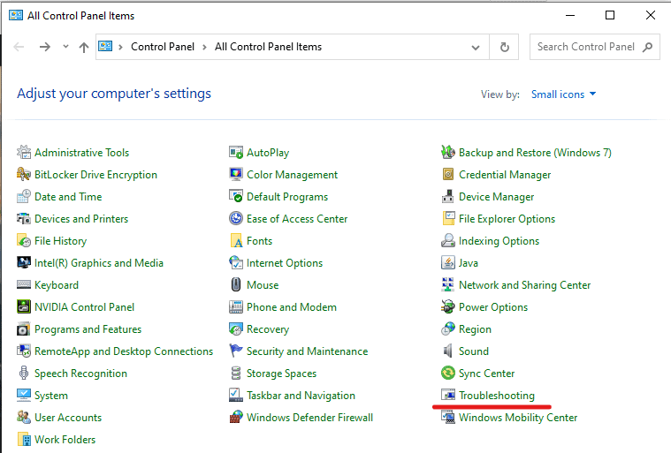Screen dimensions: 671x453
Task: Open the Power Options icon
Action: tap(448, 306)
